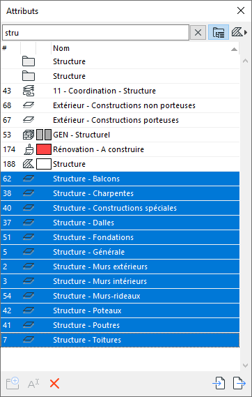Click the building material icon for GEN - Structurel
252x397 pixels.
pyautogui.click(x=29, y=135)
